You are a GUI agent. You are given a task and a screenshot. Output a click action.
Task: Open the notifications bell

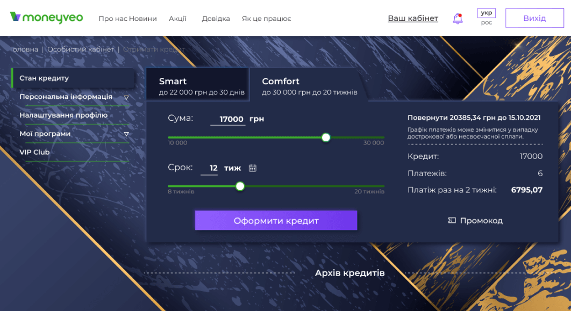[x=458, y=18]
